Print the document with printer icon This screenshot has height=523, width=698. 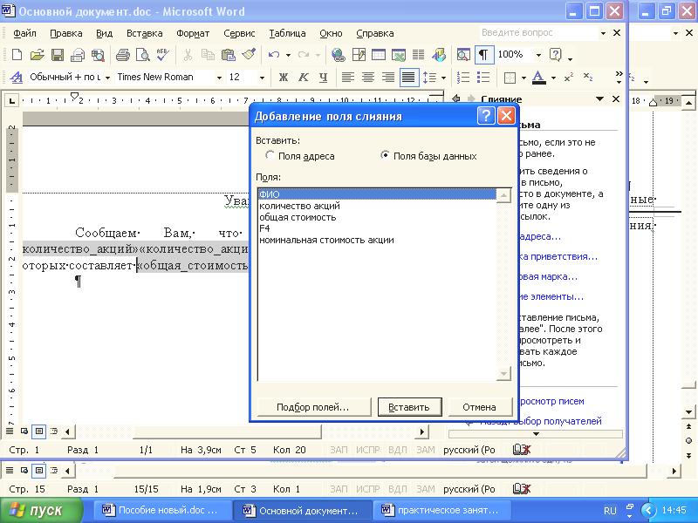click(122, 55)
